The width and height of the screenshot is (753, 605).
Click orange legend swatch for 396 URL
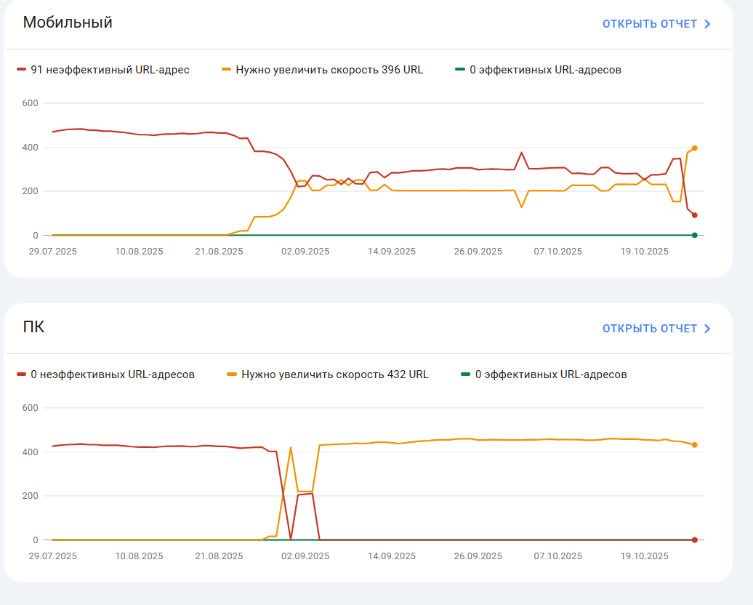226,70
